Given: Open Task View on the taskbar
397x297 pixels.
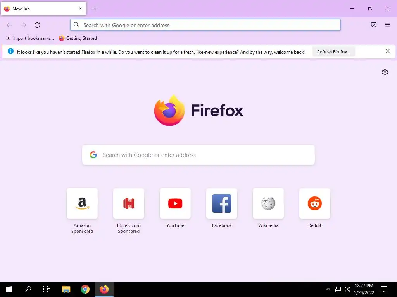Looking at the screenshot, I should [x=47, y=289].
